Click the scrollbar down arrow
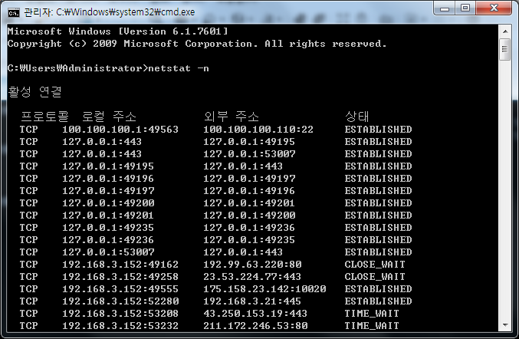This screenshot has height=339, width=519. pyautogui.click(x=505, y=325)
